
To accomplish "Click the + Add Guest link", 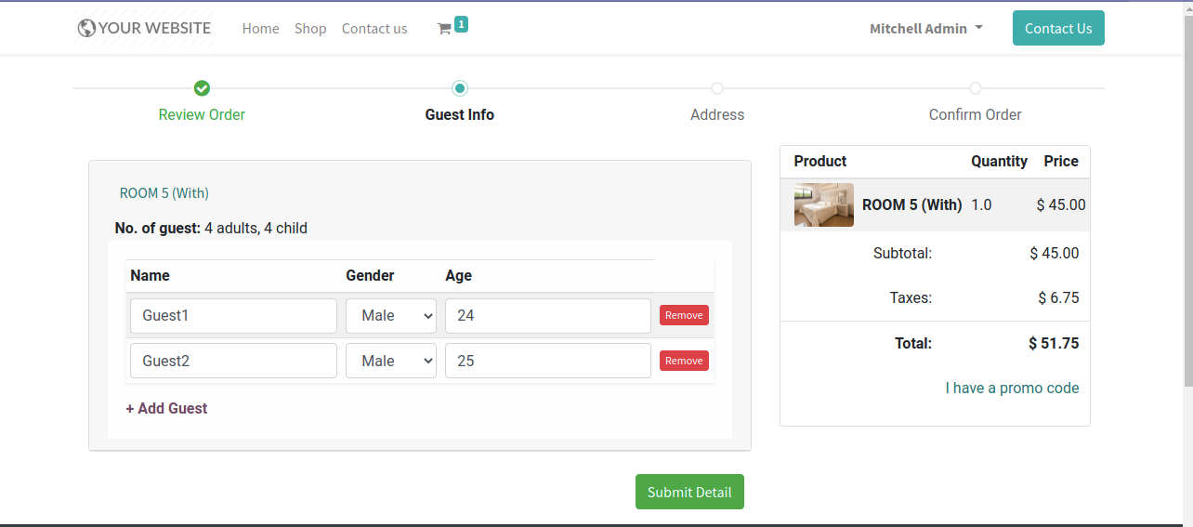I will coord(167,408).
